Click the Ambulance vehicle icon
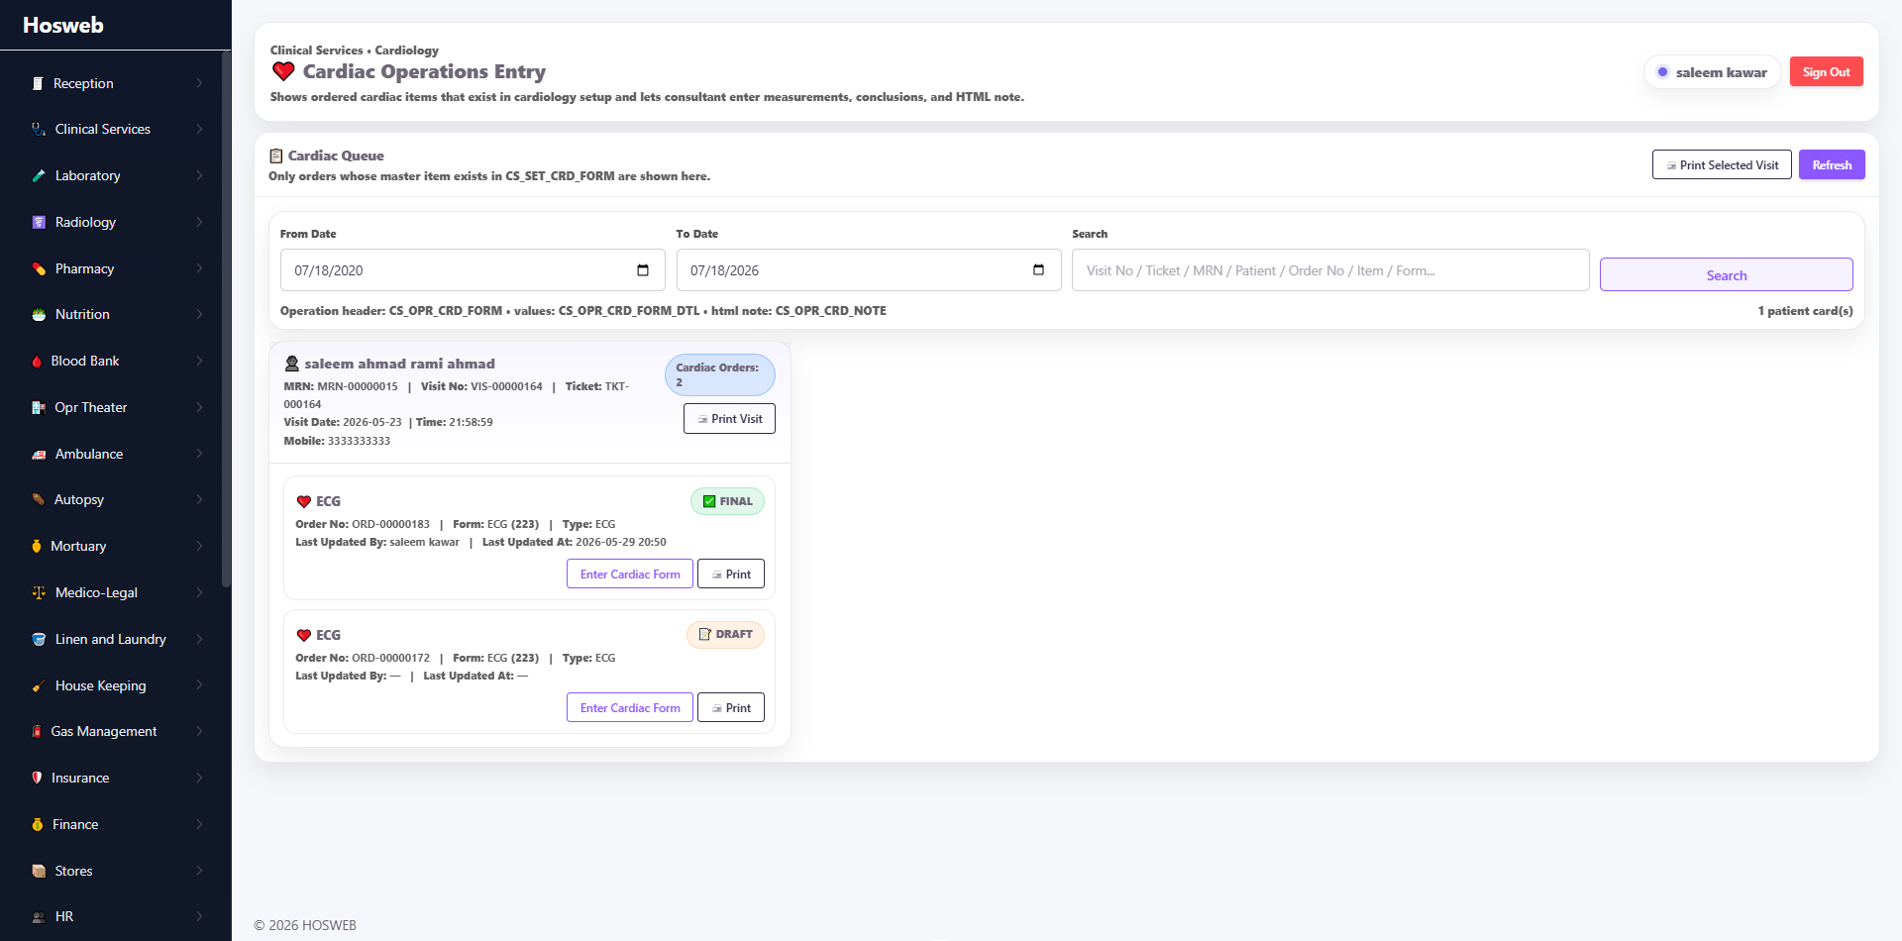Viewport: 1902px width, 941px height. [39, 454]
